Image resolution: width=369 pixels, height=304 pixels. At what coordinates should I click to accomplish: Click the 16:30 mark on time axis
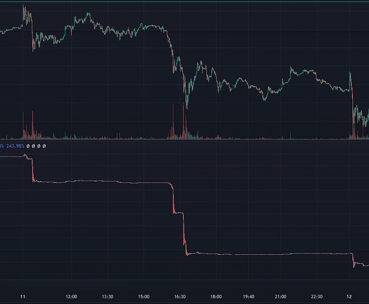[180, 297]
